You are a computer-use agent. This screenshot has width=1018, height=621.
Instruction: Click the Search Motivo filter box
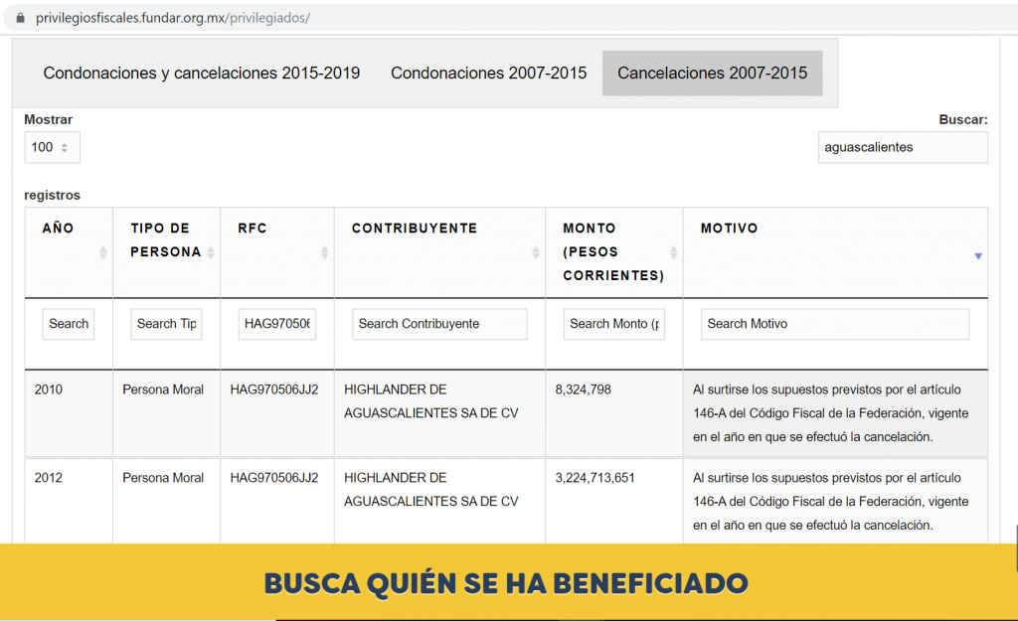click(834, 324)
